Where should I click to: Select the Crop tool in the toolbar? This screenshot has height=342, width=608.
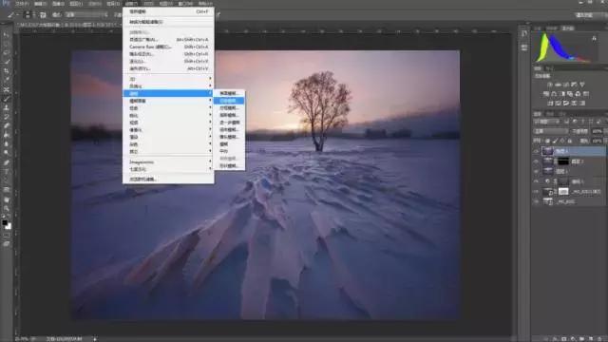[7, 71]
